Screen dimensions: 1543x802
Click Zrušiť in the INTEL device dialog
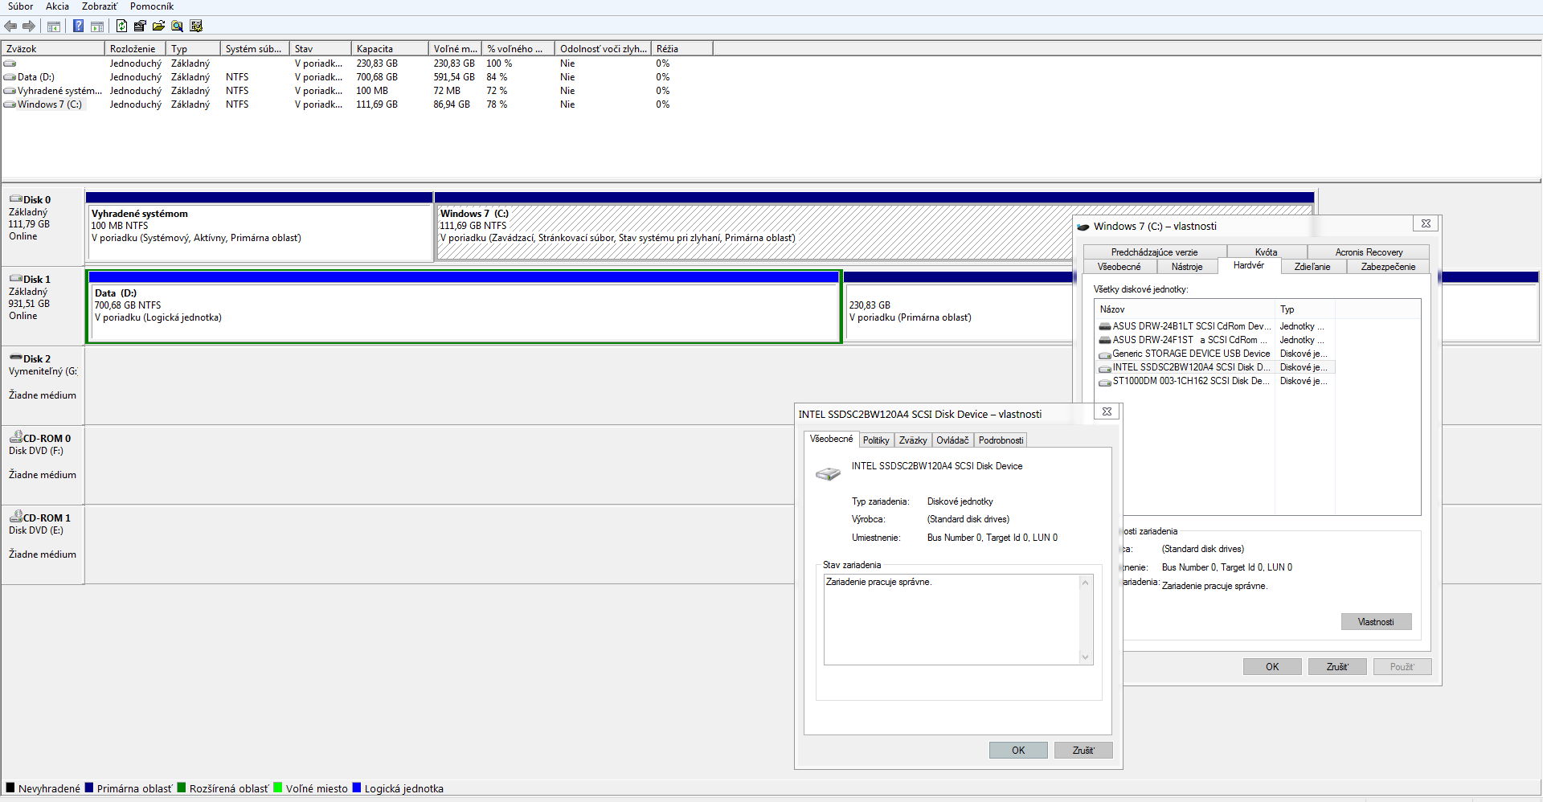tap(1083, 751)
